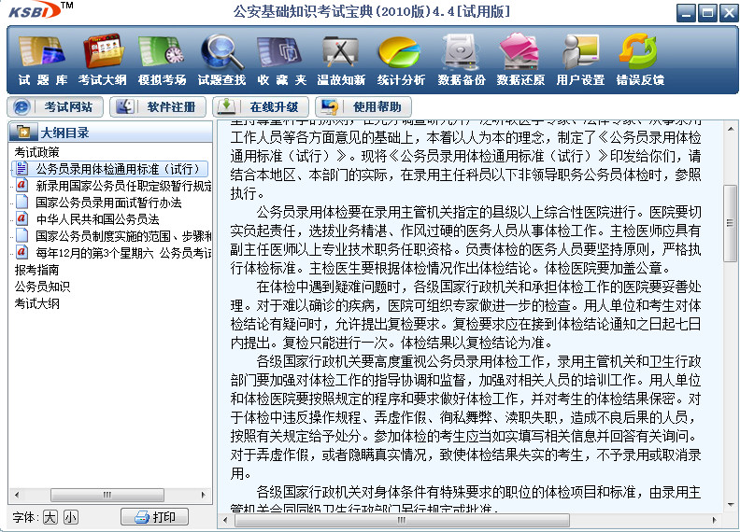Open the 收藏夹 favorites icon
Image resolution: width=740 pixels, height=532 pixels.
(282, 60)
